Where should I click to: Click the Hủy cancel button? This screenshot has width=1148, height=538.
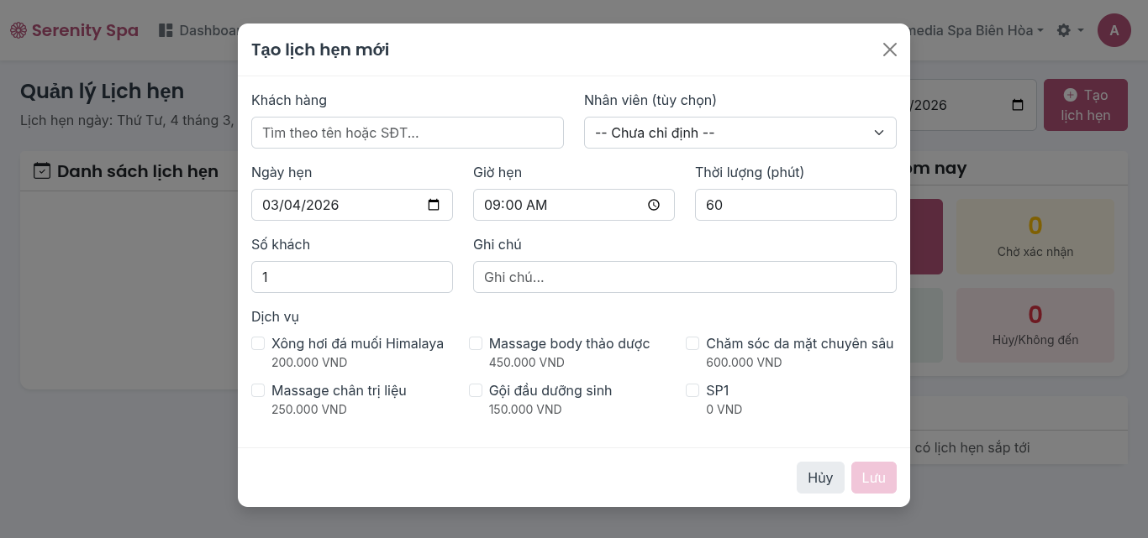coord(819,478)
